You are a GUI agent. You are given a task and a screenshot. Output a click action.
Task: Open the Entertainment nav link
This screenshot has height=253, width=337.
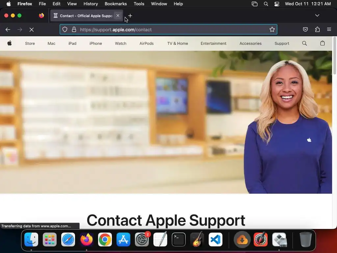(213, 43)
